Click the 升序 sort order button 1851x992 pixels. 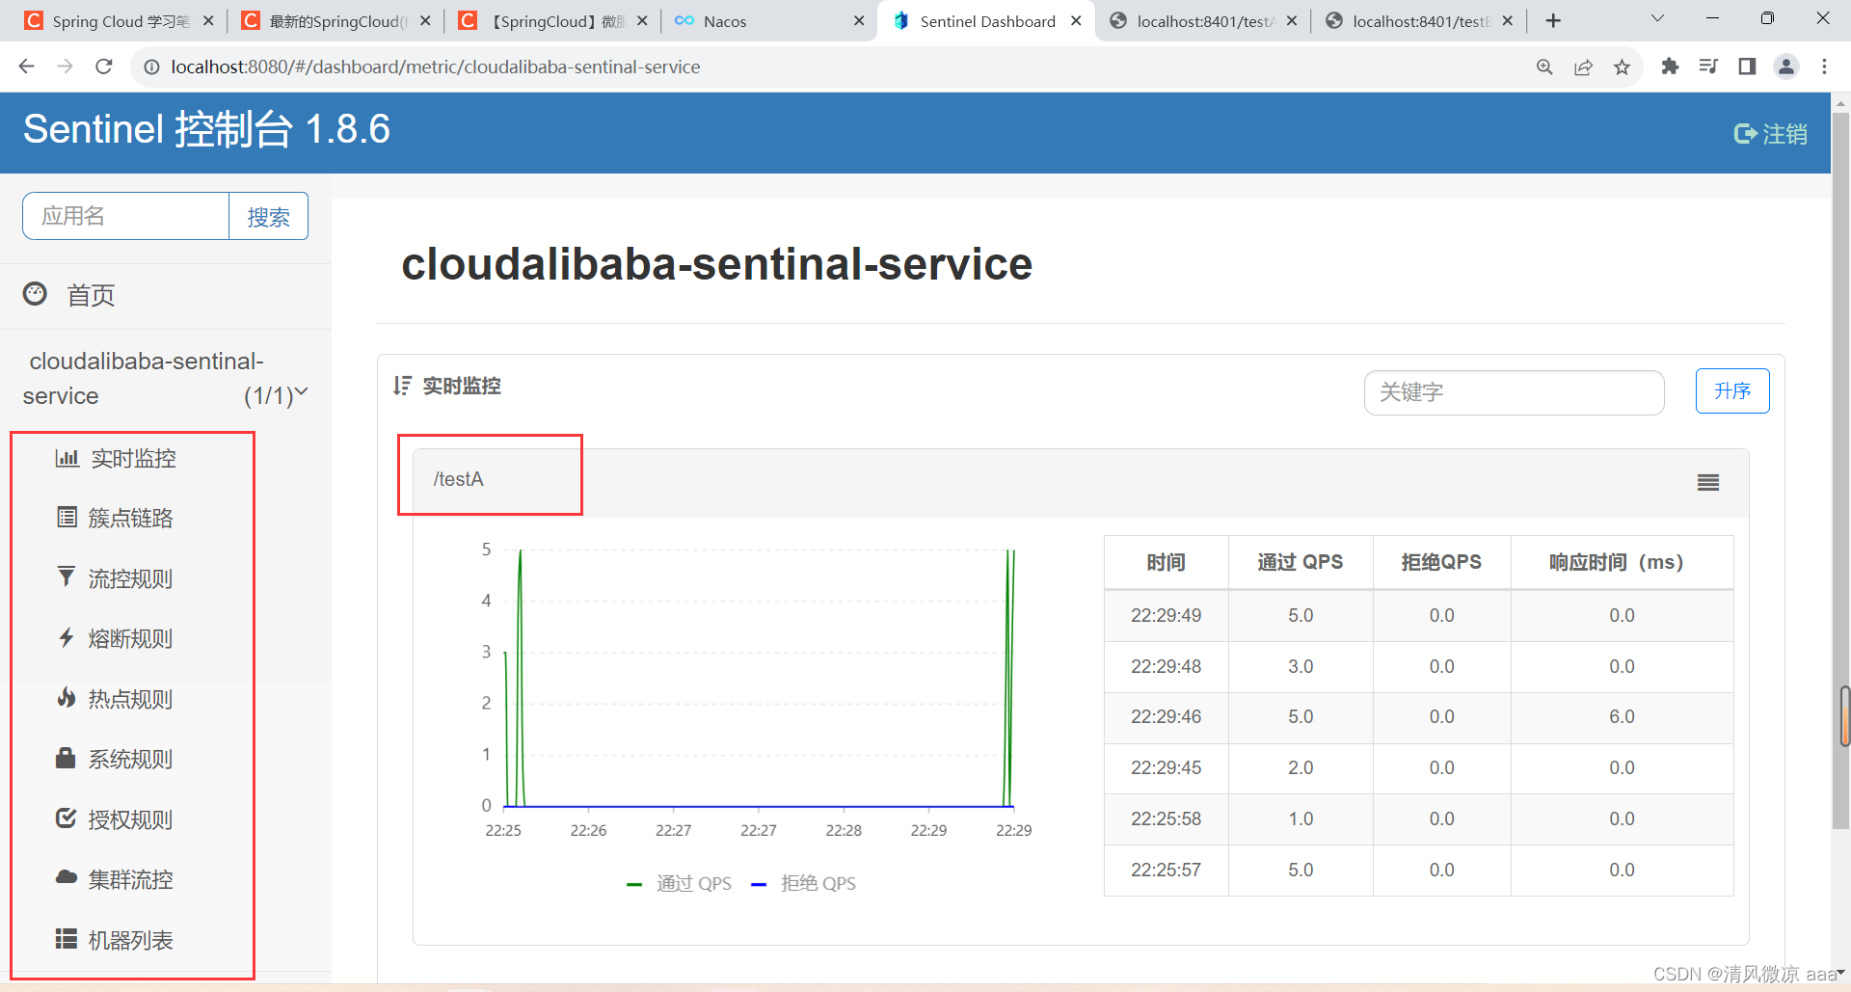pos(1732,390)
